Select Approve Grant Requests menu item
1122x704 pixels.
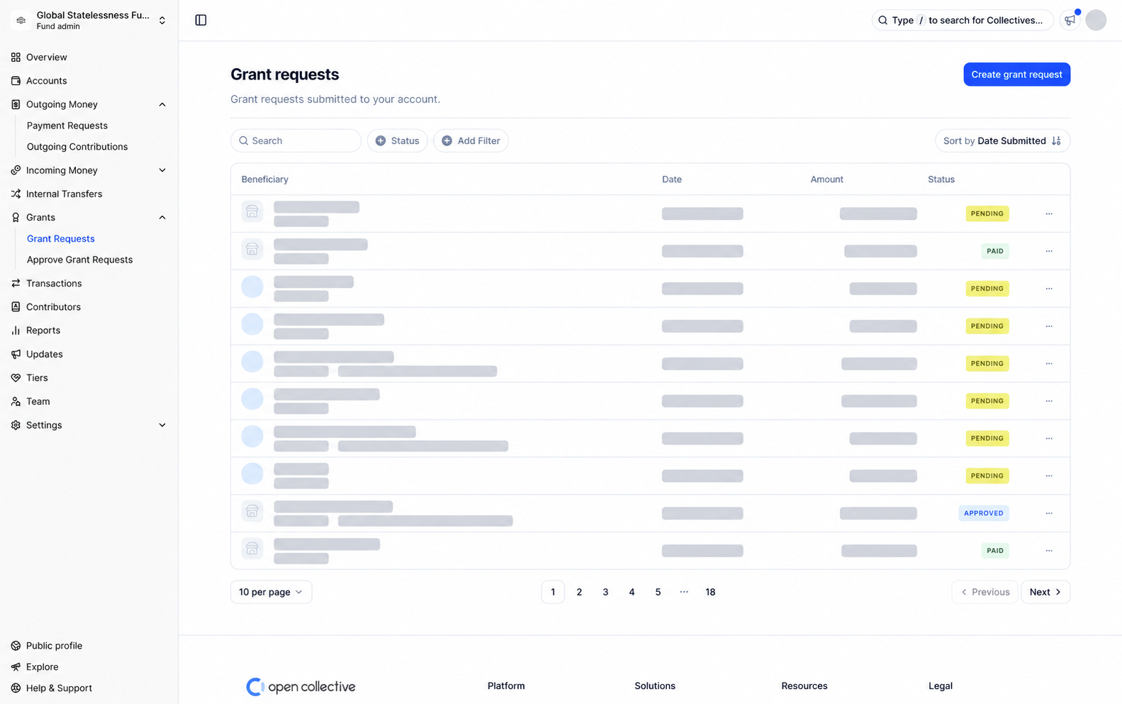click(79, 259)
